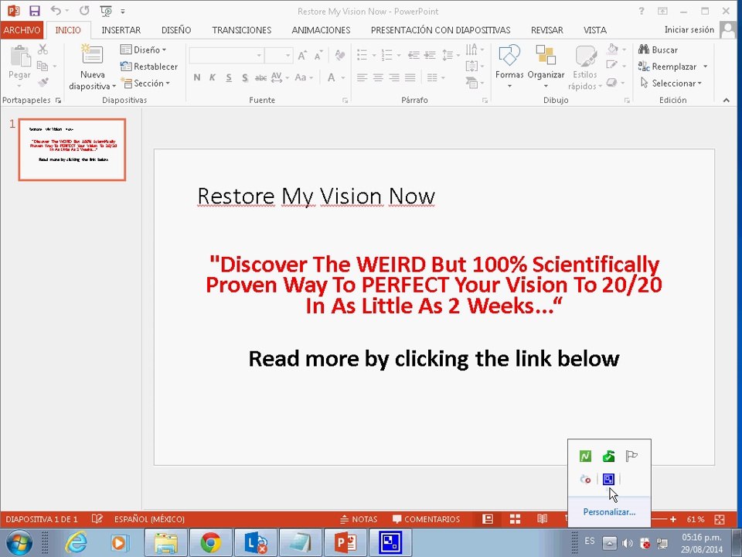Click the Restablecer button
The height and width of the screenshot is (557, 742).
pos(149,67)
